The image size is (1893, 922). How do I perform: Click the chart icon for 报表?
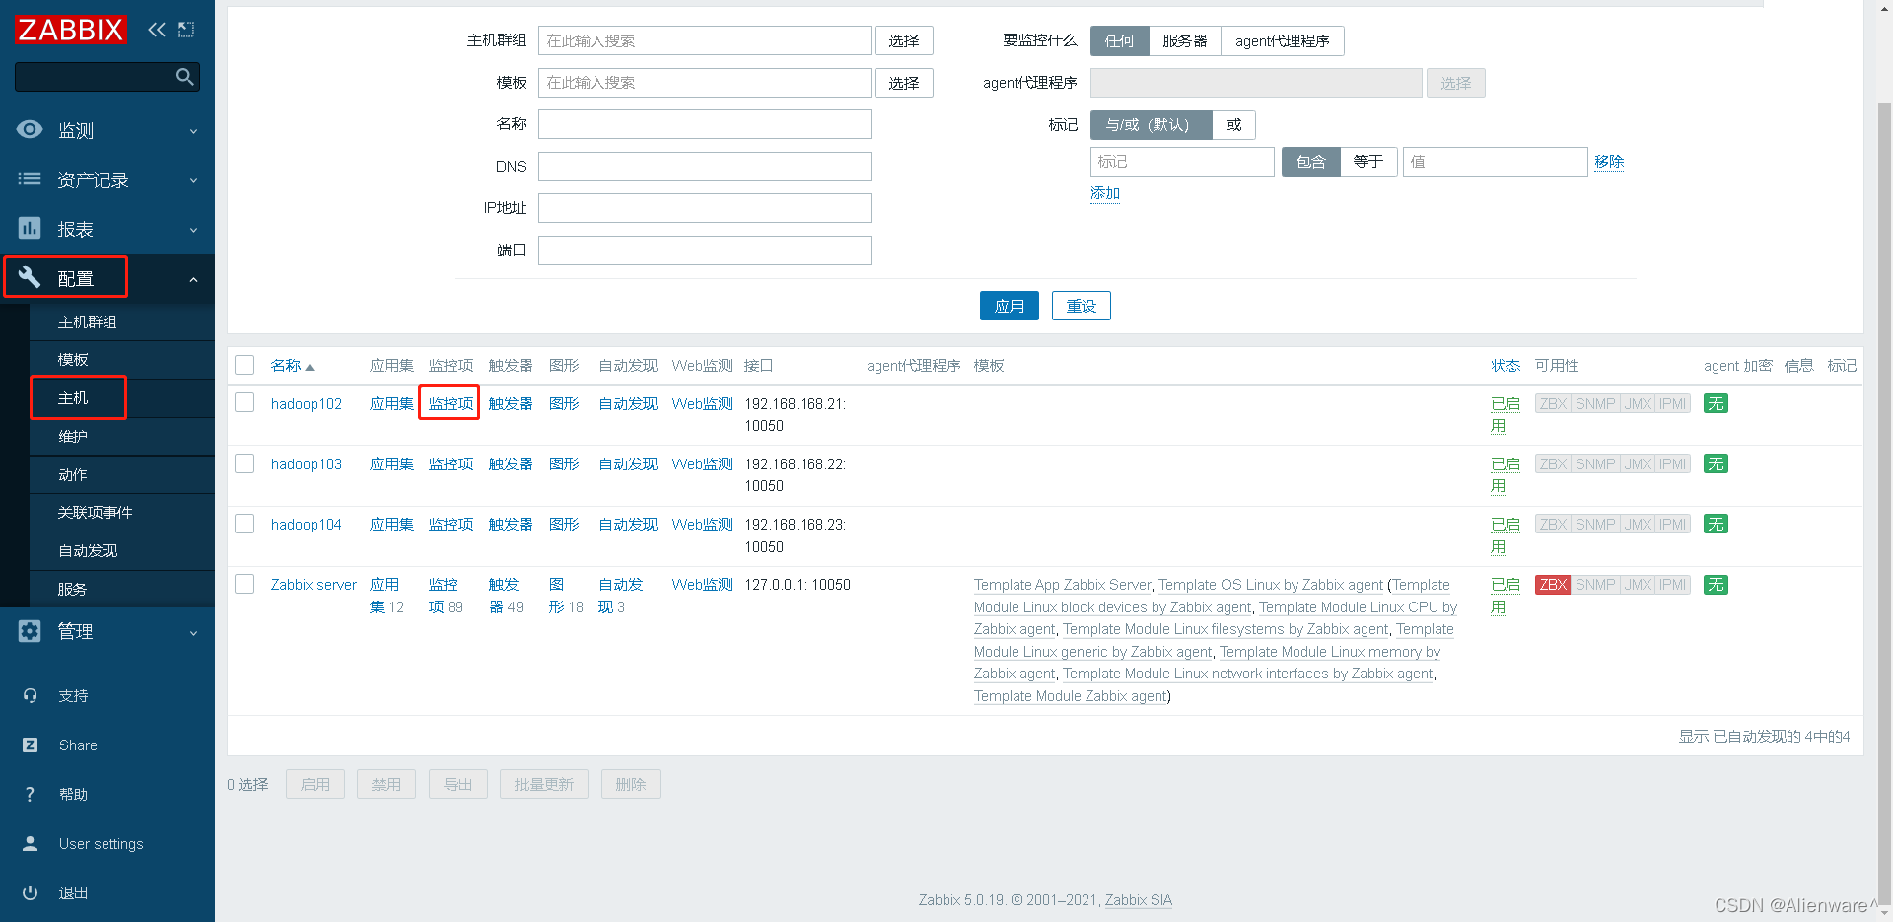pyautogui.click(x=30, y=228)
